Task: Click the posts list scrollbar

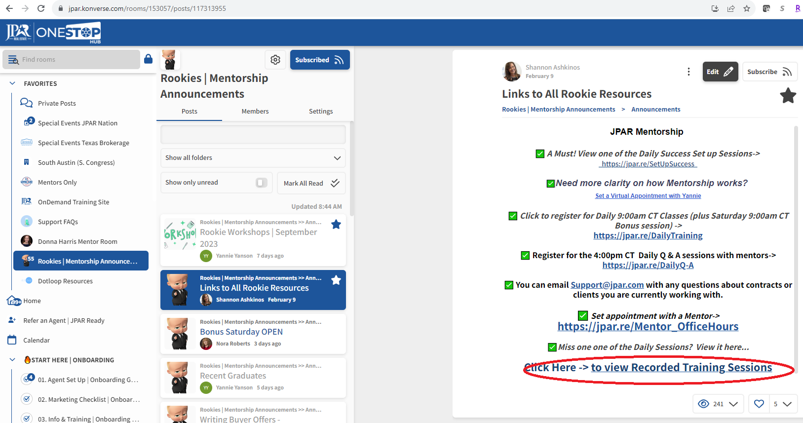Action: click(x=351, y=168)
